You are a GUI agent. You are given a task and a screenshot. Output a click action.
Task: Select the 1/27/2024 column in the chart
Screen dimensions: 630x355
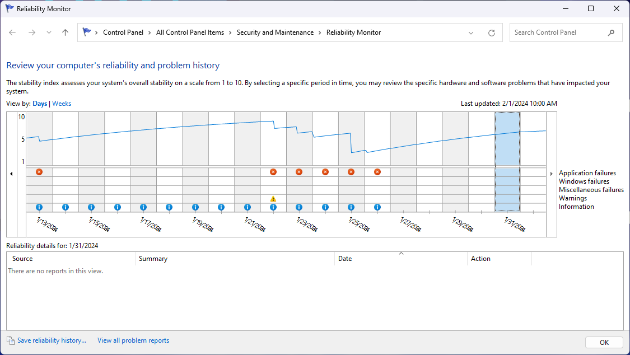[x=403, y=161]
